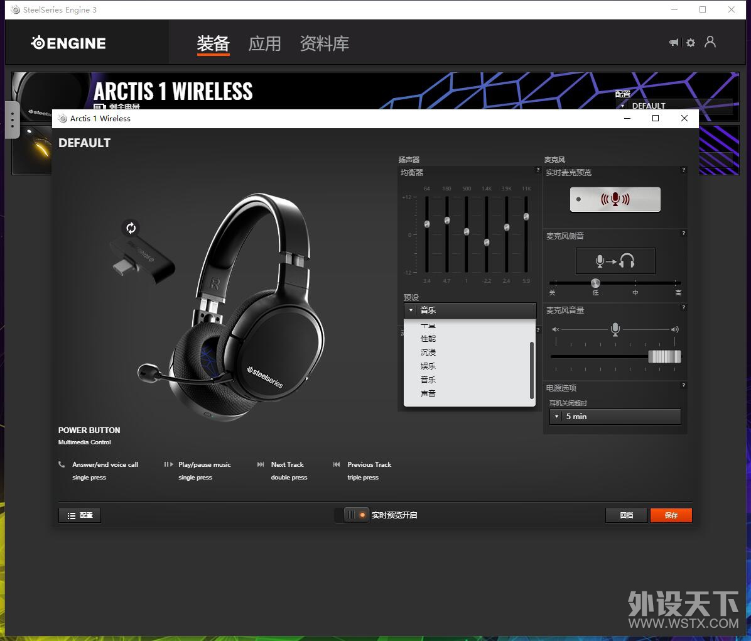Click the POWER BUTTON heading
This screenshot has width=751, height=641.
pos(89,430)
